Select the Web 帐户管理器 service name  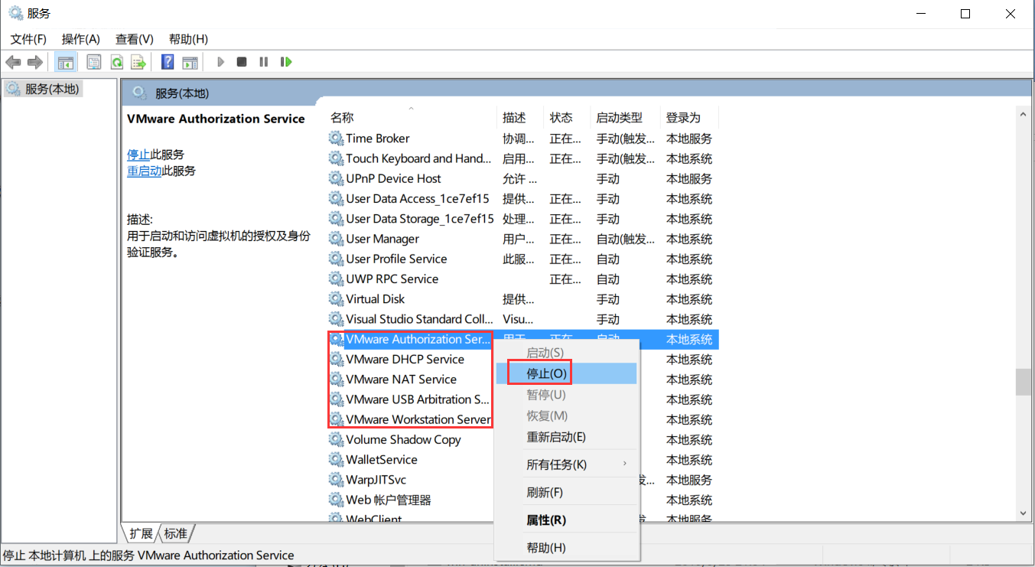point(389,500)
